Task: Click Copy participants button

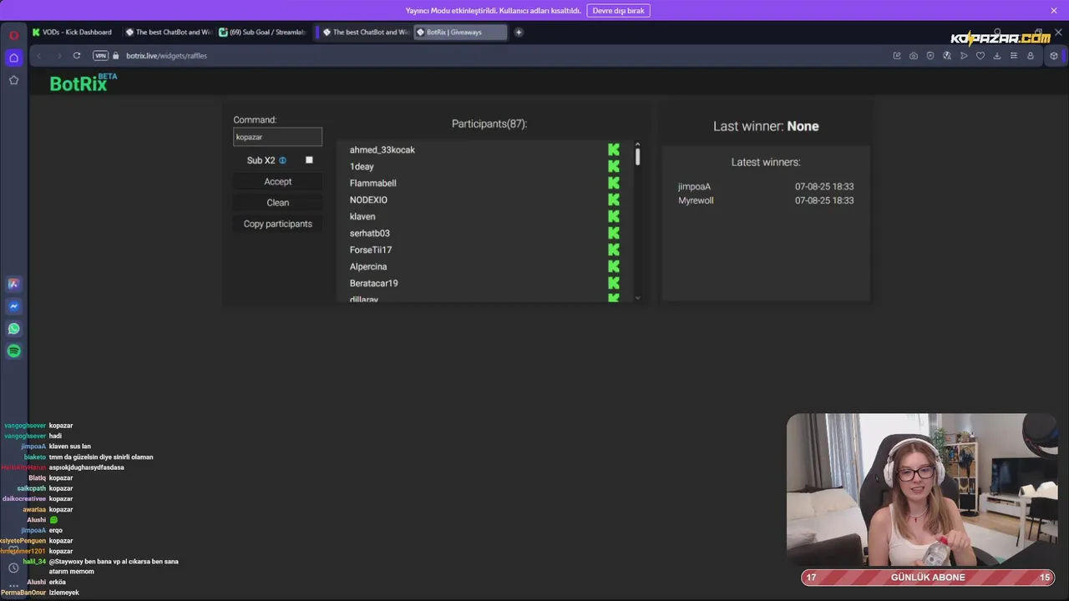Action: [278, 224]
